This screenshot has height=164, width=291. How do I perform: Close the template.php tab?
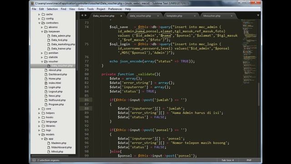[x=195, y=16]
